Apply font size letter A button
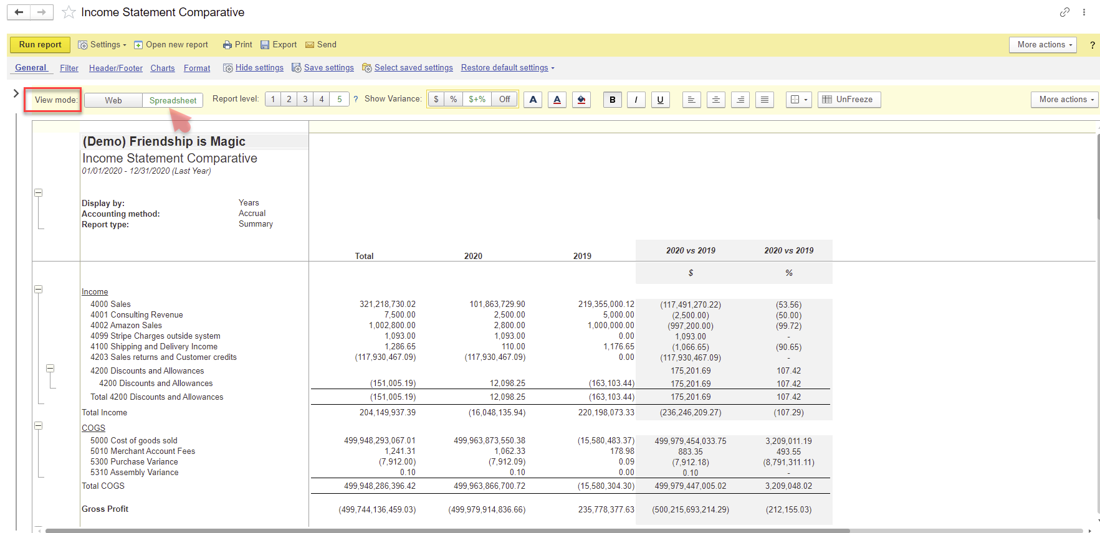This screenshot has width=1100, height=533. click(533, 100)
